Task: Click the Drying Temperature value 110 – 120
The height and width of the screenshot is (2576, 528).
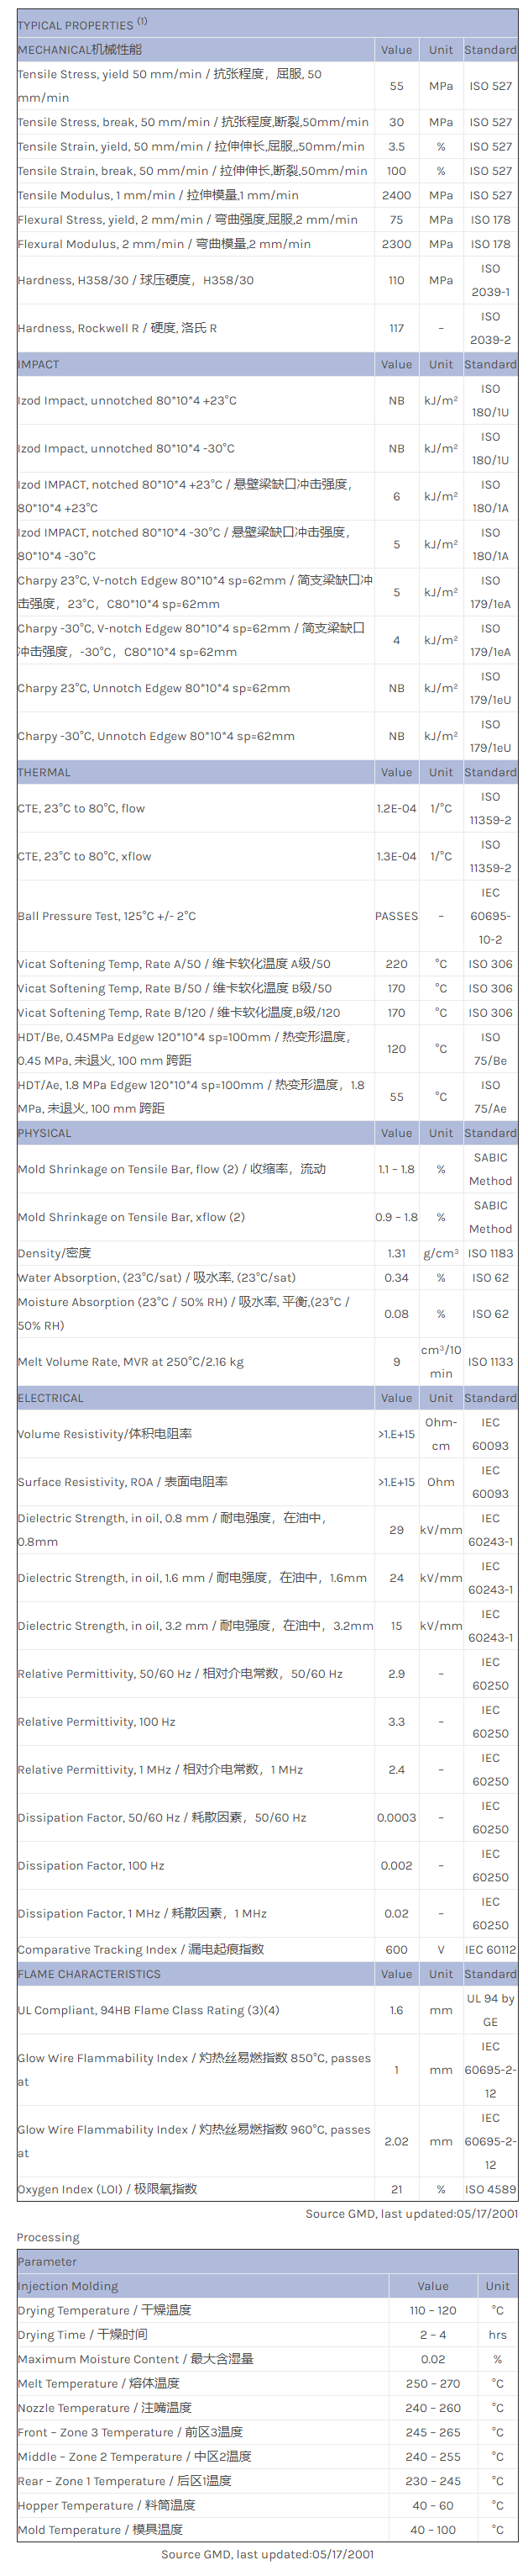Action: tap(432, 2310)
